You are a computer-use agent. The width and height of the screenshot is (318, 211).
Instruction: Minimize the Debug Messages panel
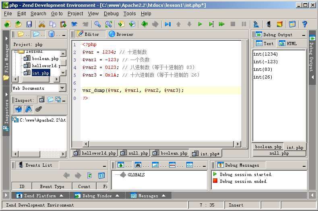304,166
